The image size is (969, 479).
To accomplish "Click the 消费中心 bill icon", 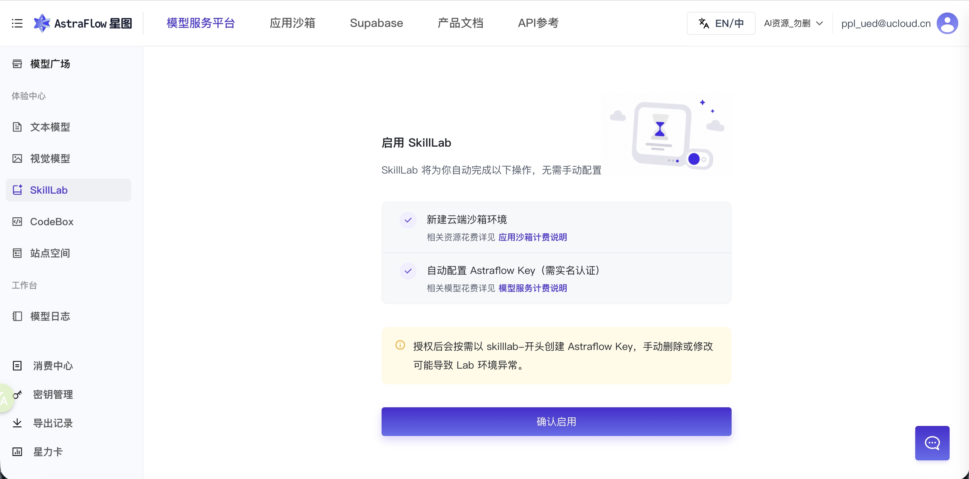I will coord(17,366).
